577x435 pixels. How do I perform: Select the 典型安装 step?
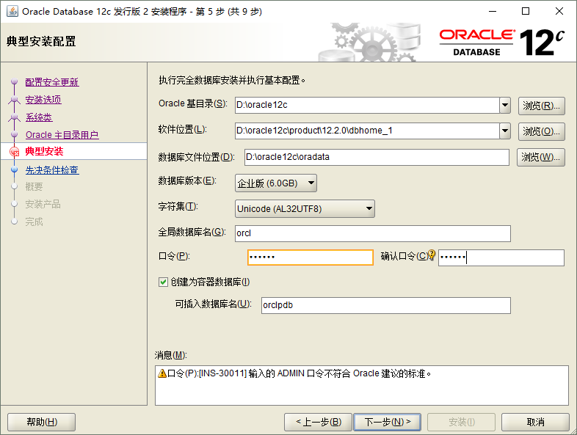pos(44,151)
